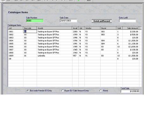Click the Goods column header

click(54, 28)
